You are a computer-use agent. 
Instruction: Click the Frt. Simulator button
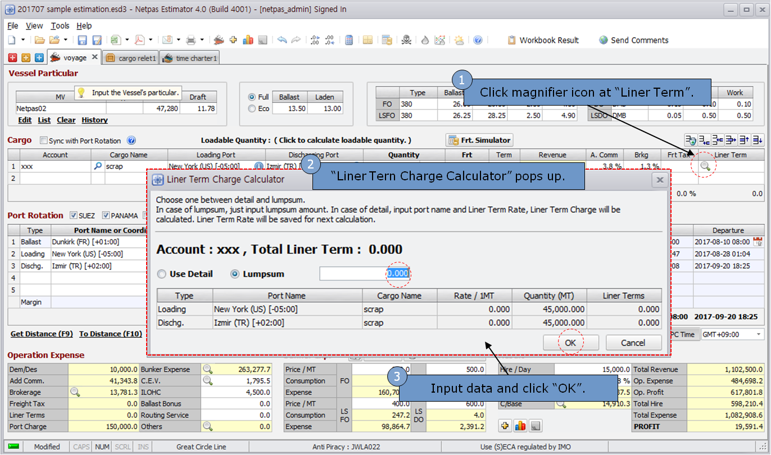pos(479,140)
